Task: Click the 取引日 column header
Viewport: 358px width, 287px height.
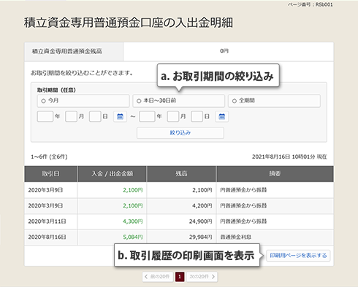Action: coord(50,174)
